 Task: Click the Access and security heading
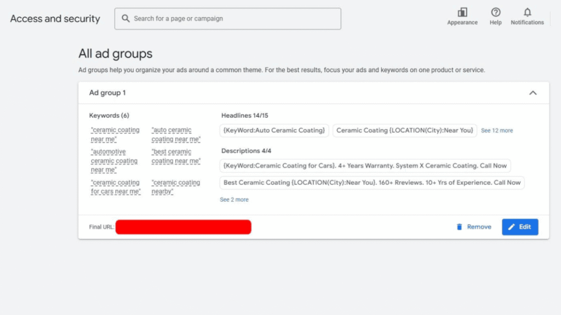point(54,18)
